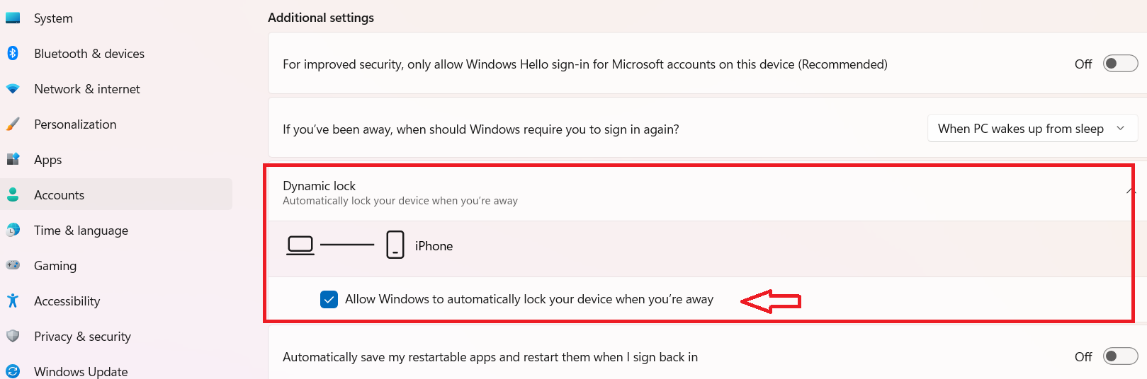The height and width of the screenshot is (379, 1147).
Task: Click the Apps icon in sidebar
Action: pyautogui.click(x=13, y=159)
